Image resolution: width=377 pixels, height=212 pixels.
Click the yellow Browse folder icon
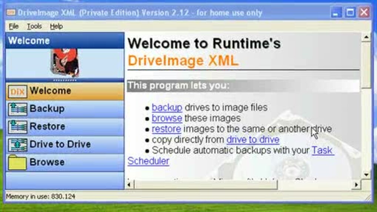[17, 162]
